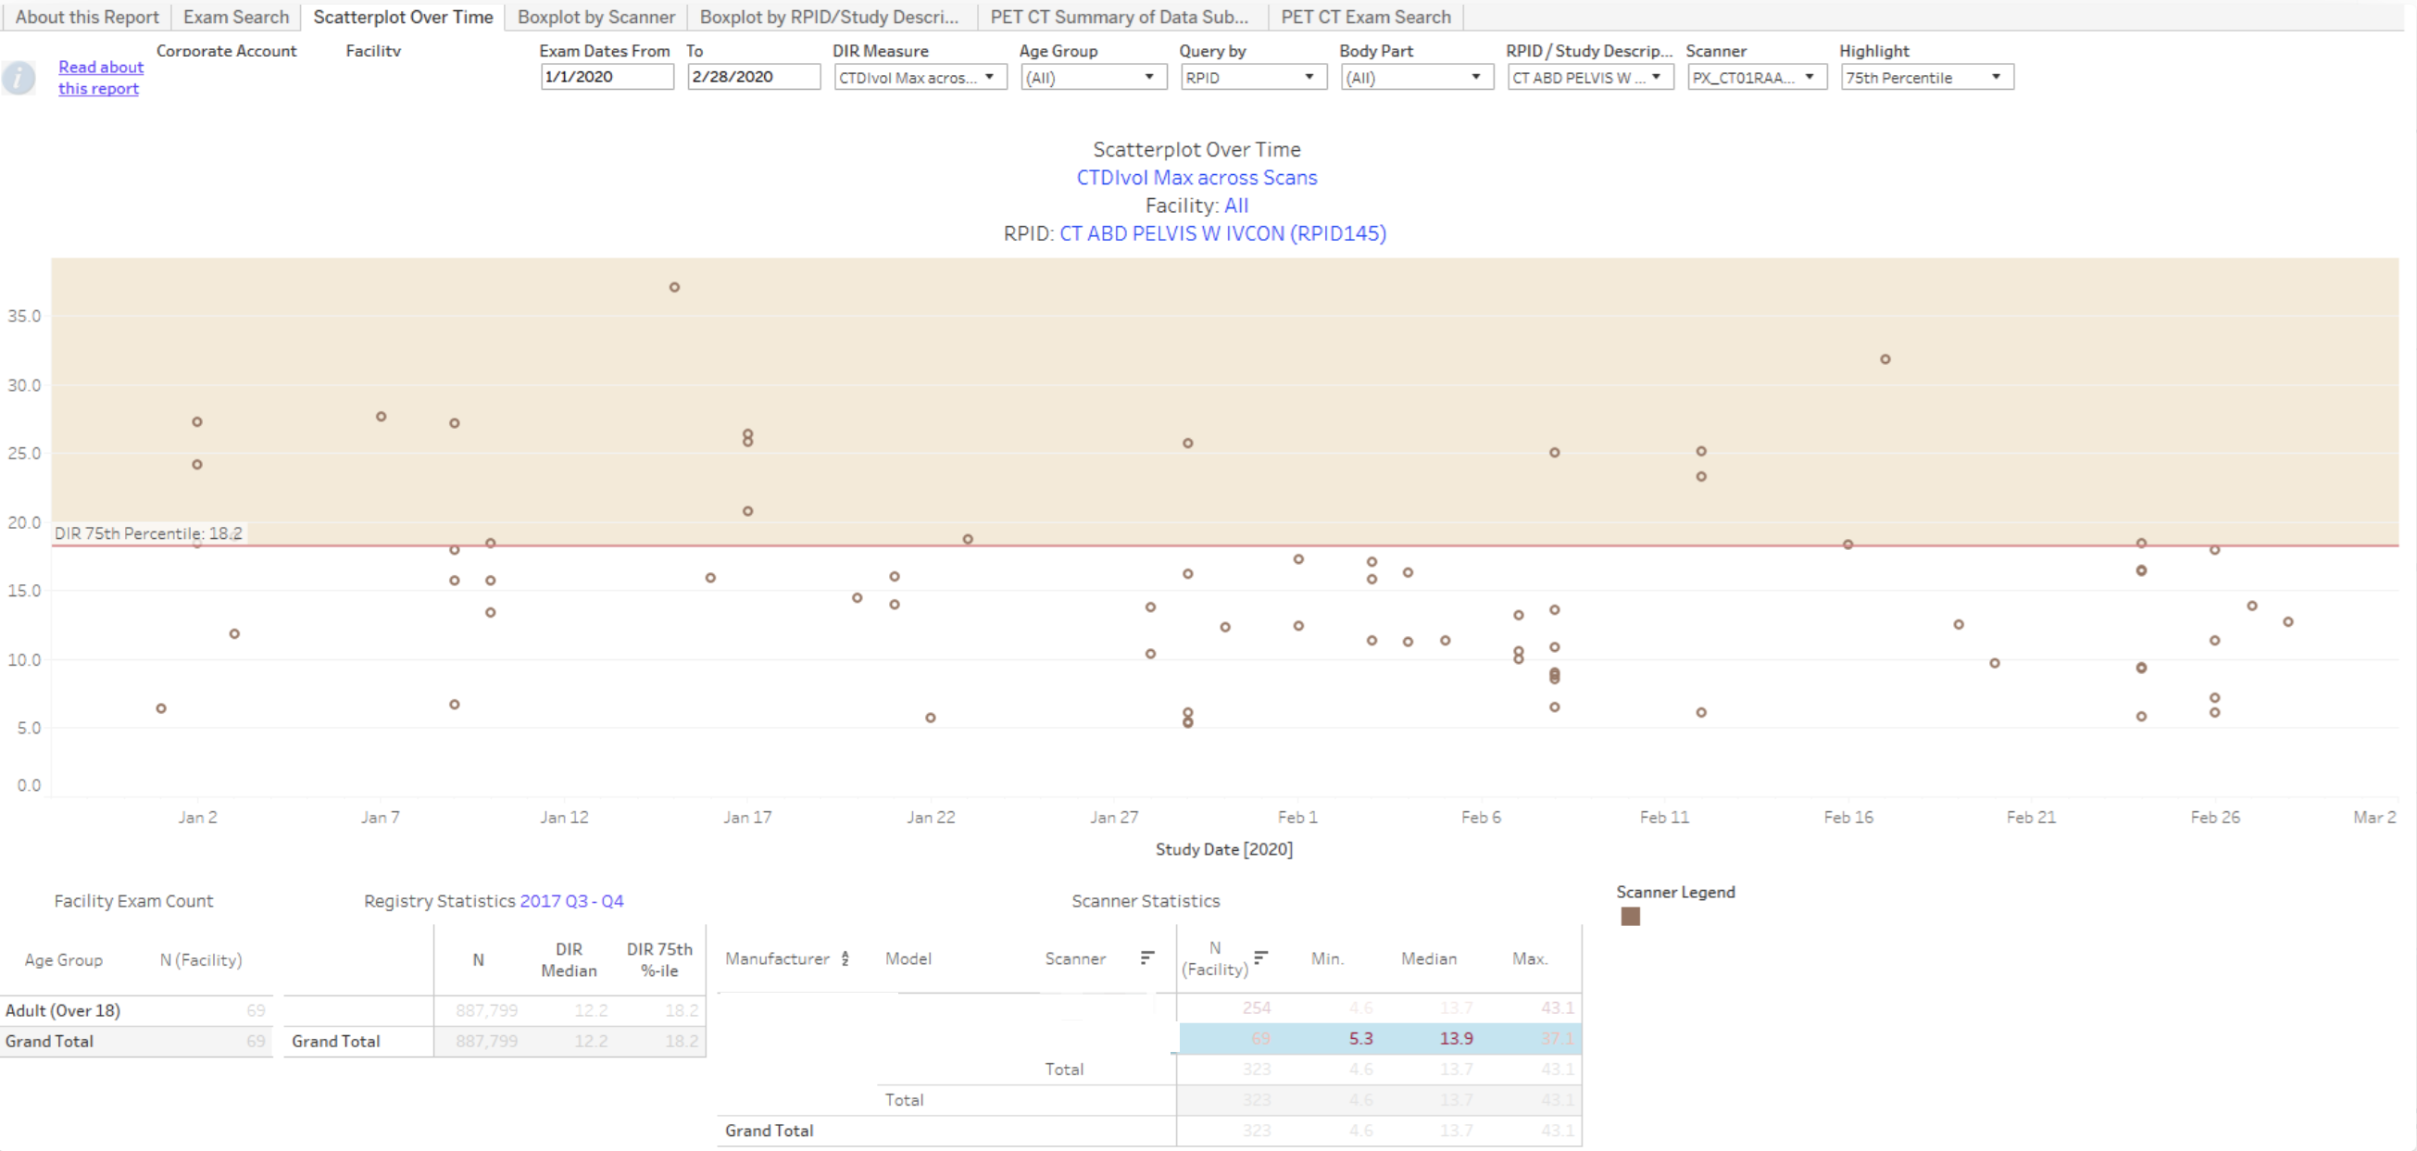Click the Read about this report link

coord(100,78)
